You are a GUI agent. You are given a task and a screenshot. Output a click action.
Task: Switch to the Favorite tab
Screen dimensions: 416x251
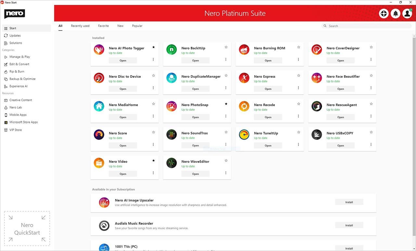click(103, 26)
